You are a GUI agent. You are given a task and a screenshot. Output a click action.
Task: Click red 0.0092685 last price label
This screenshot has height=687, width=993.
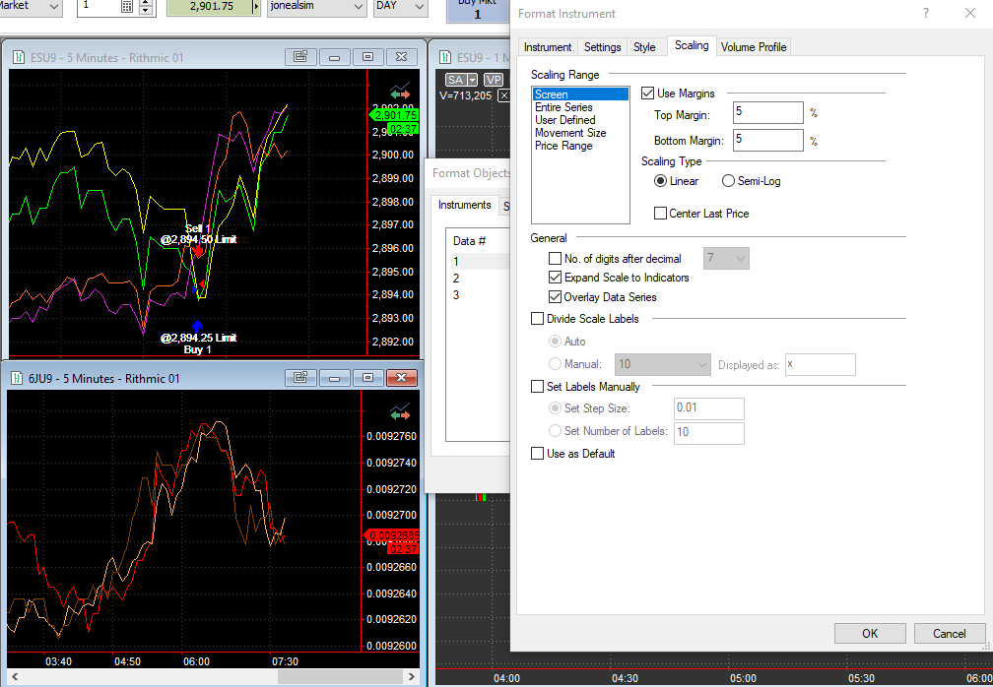tap(392, 535)
